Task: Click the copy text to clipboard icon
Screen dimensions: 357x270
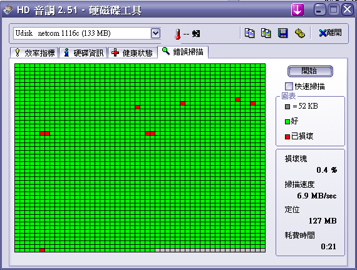Action: click(x=249, y=33)
